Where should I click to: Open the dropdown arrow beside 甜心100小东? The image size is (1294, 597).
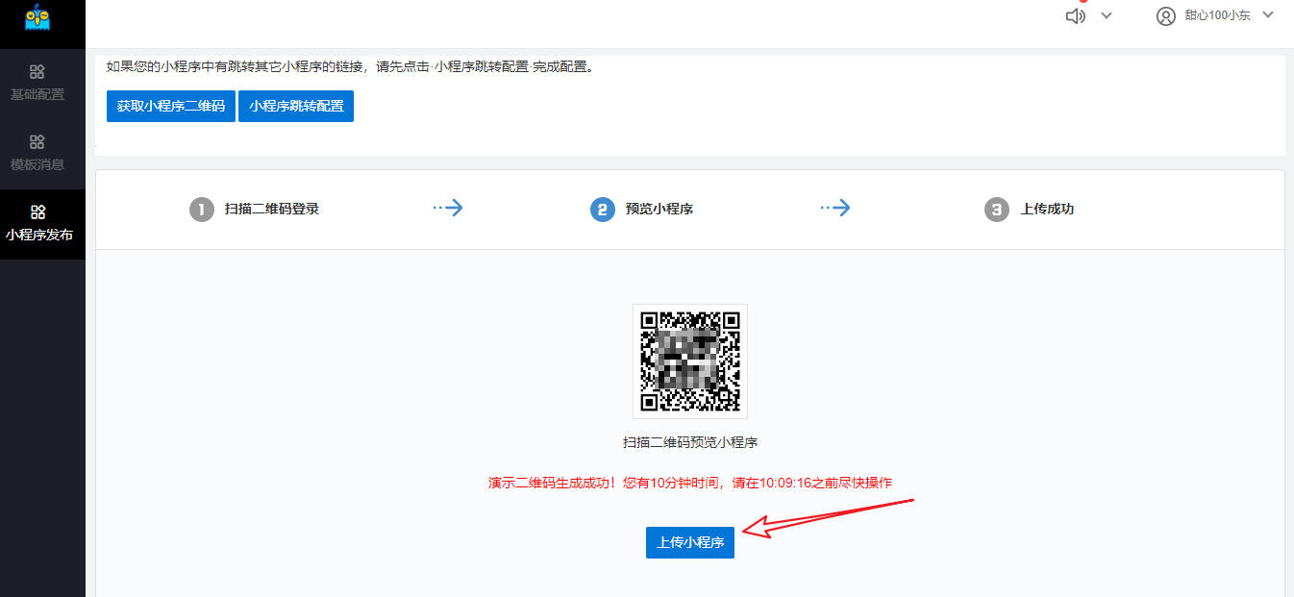pos(1267,14)
